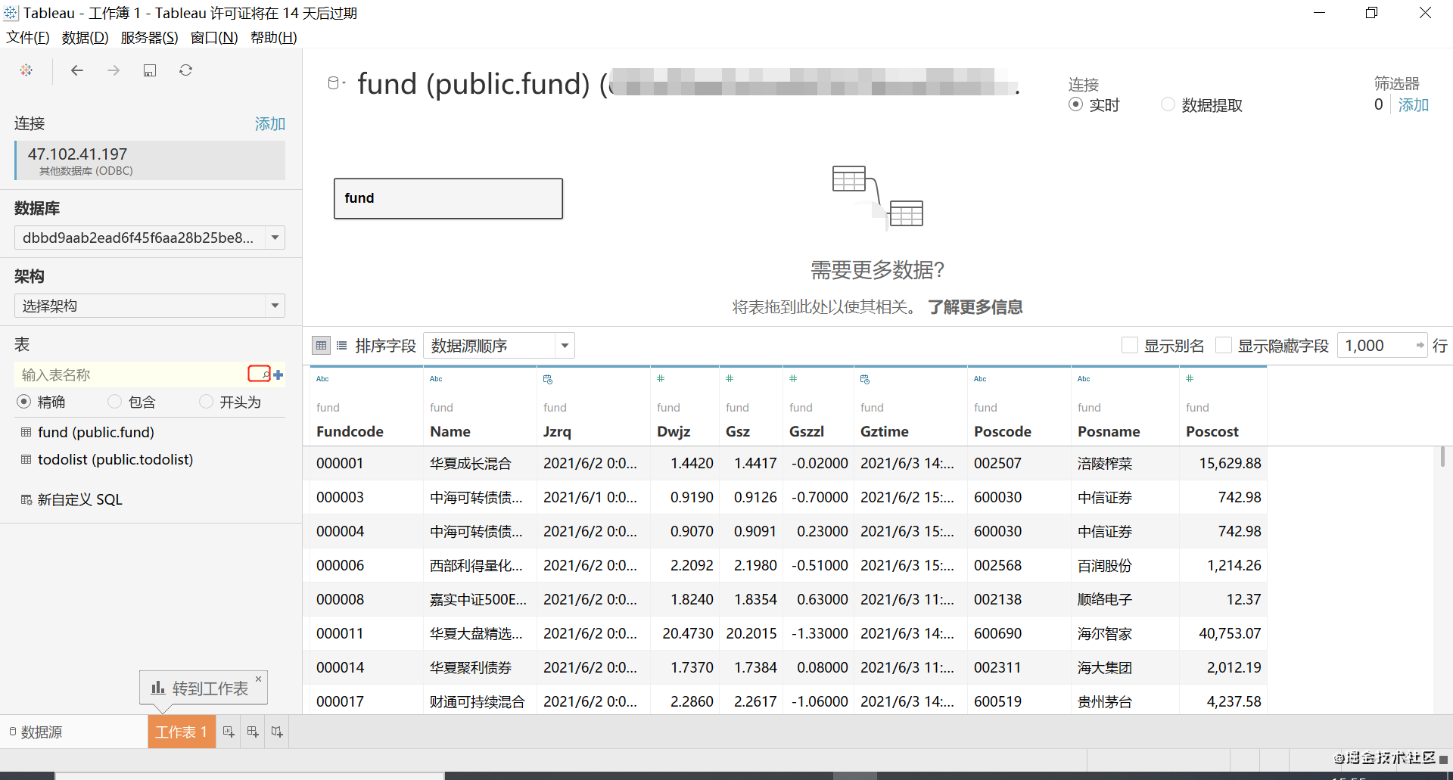Click the Abc data type icon for Name

pyautogui.click(x=436, y=379)
